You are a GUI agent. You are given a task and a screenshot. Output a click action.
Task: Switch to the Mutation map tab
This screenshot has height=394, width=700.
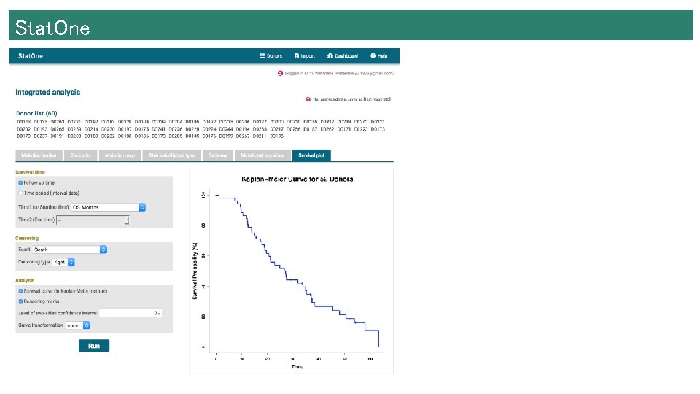click(x=120, y=155)
